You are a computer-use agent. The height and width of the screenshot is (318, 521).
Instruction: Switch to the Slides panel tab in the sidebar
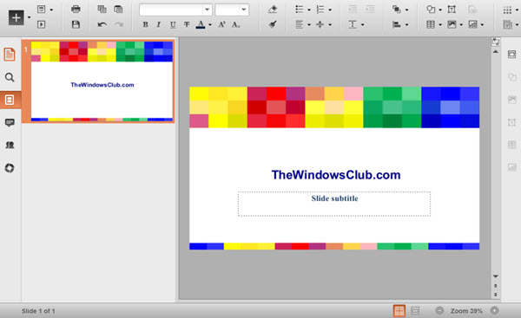click(10, 100)
